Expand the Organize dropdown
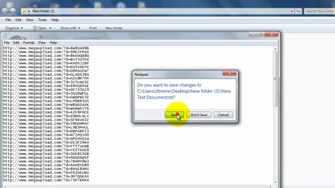Viewport: 335px width, 188px height. (14, 28)
